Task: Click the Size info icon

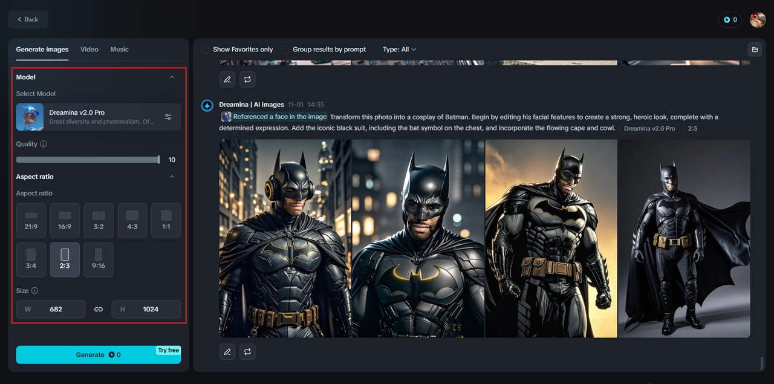Action: point(34,291)
